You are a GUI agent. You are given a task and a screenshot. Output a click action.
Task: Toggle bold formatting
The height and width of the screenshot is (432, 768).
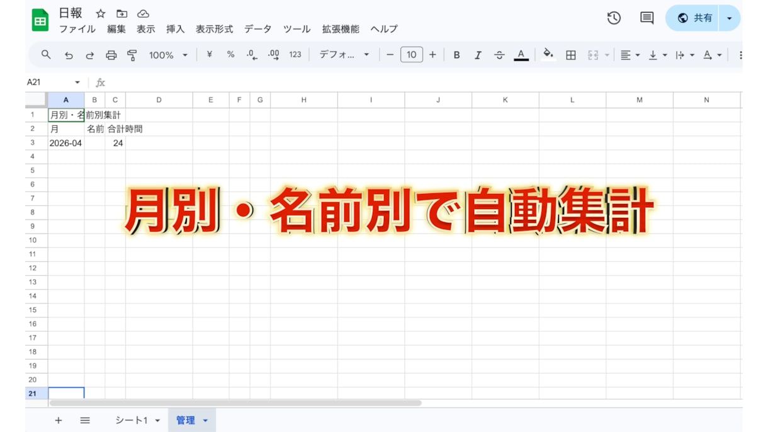[x=457, y=55]
